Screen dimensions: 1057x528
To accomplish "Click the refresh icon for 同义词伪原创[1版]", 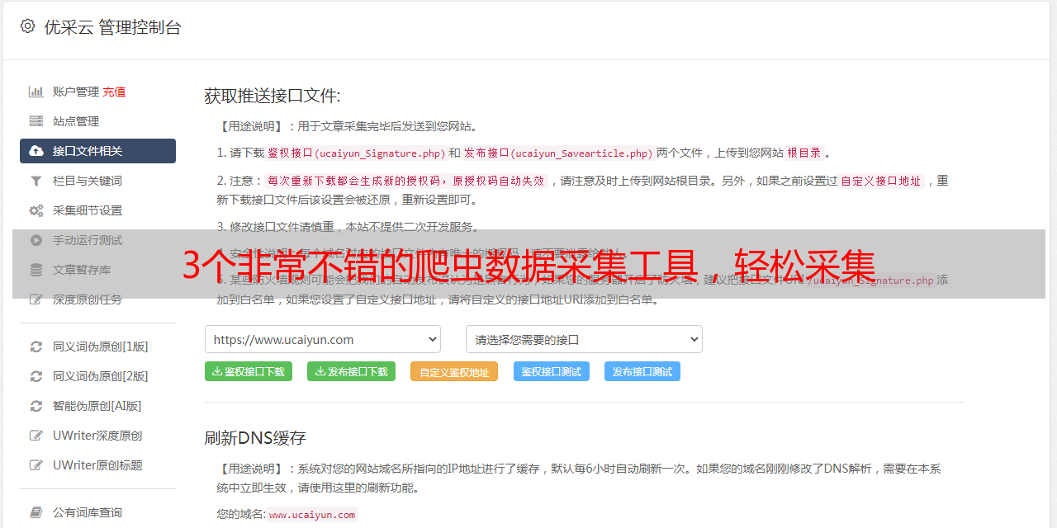I will [x=36, y=346].
